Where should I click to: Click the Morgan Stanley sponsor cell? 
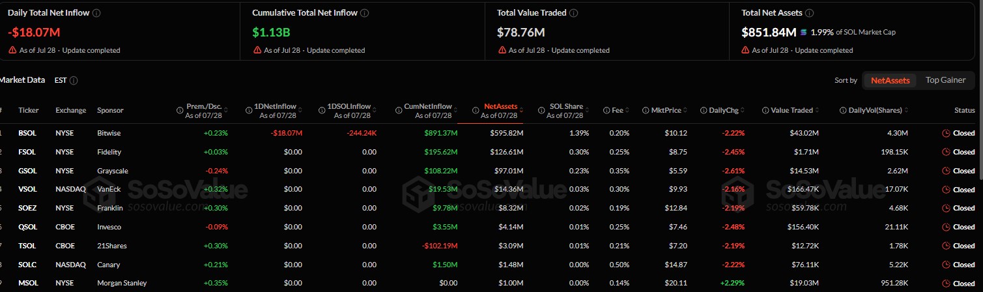122,283
